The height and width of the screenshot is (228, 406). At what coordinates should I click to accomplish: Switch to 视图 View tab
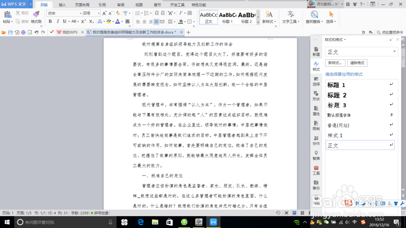(x=139, y=4)
